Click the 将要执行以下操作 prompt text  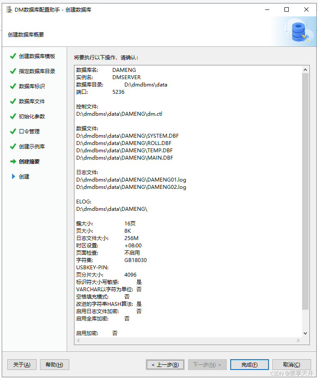(x=106, y=58)
